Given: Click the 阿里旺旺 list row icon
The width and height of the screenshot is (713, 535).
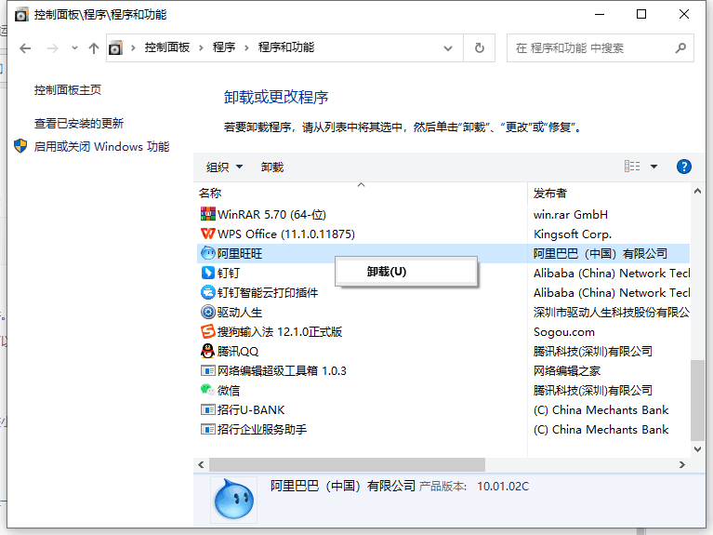Looking at the screenshot, I should 208,253.
